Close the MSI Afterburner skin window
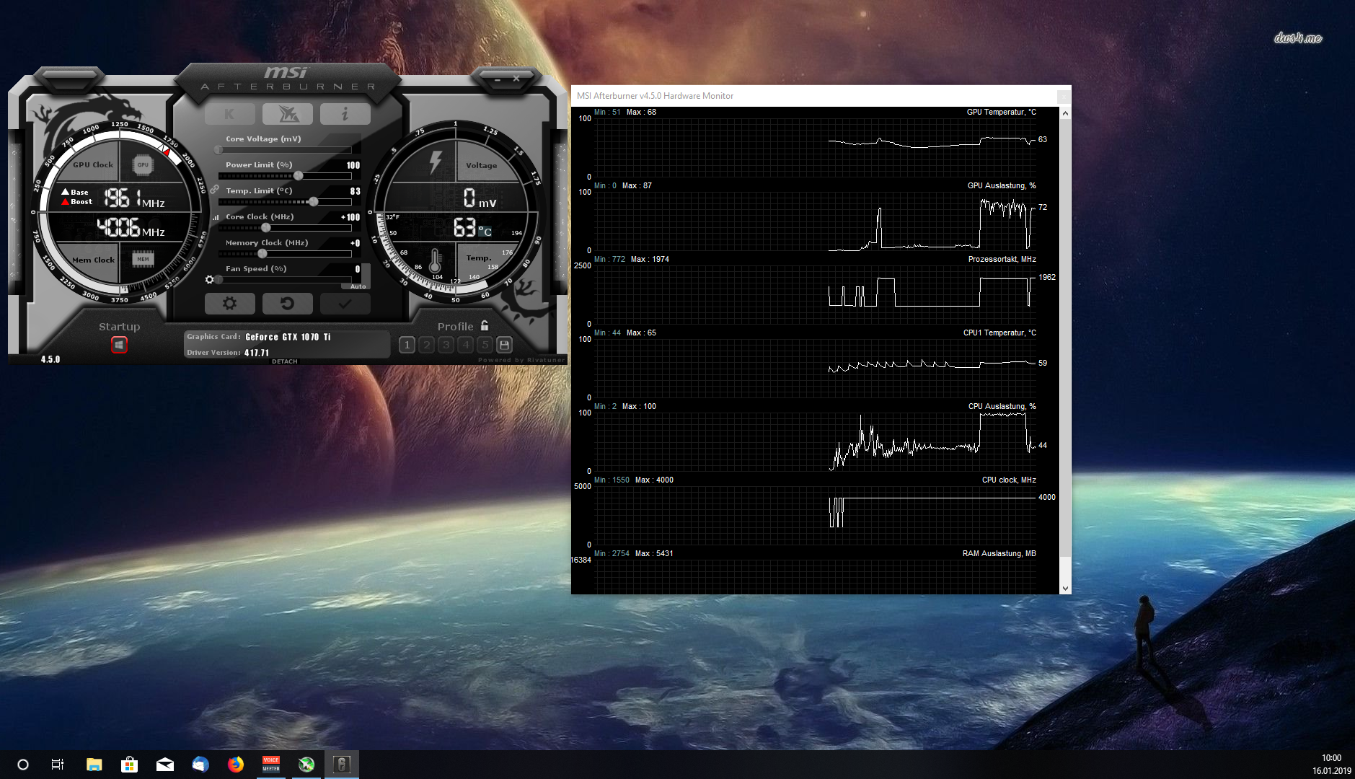Image resolution: width=1355 pixels, height=779 pixels. pyautogui.click(x=516, y=79)
